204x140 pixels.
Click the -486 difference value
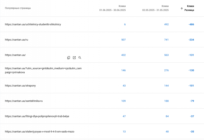tap(191, 24)
